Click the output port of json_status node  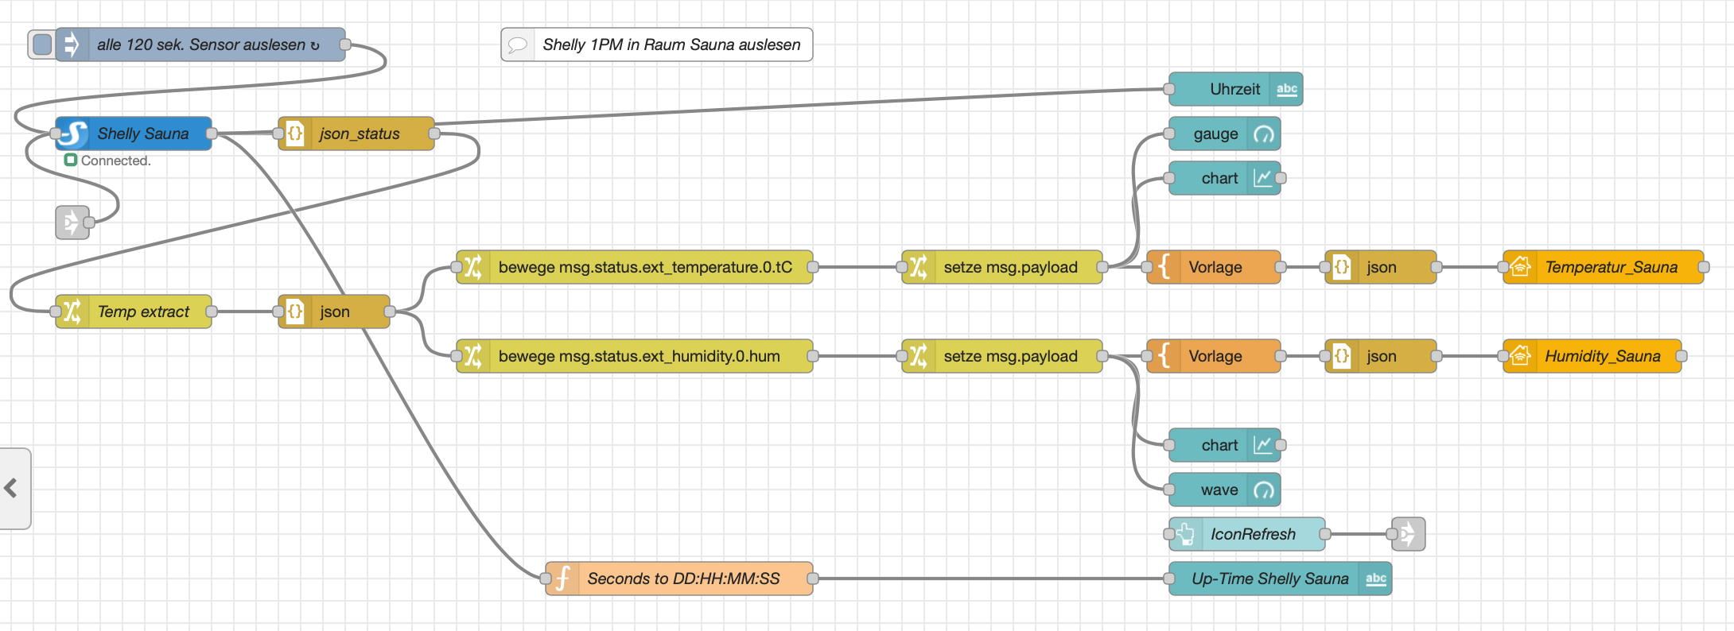[x=434, y=134]
